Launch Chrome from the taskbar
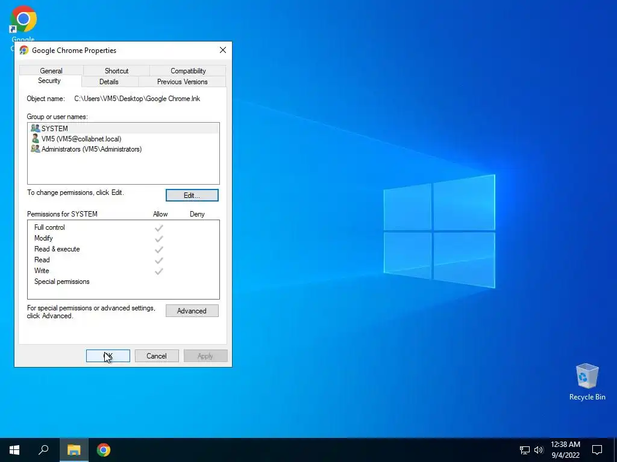 [104, 450]
